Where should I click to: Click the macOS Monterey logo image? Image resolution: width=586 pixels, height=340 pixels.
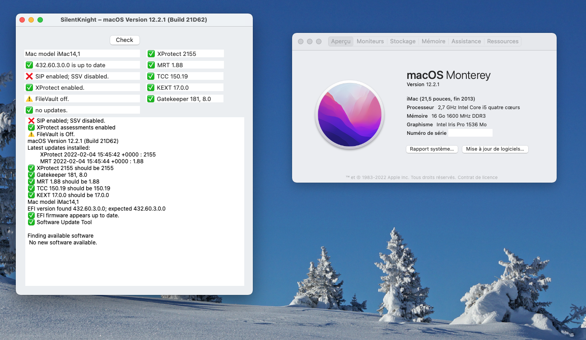click(349, 115)
